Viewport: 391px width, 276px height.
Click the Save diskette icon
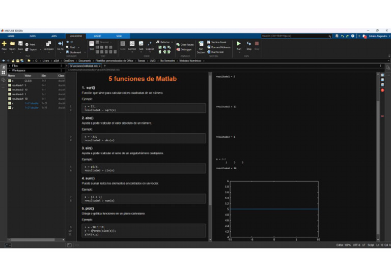(x=20, y=44)
